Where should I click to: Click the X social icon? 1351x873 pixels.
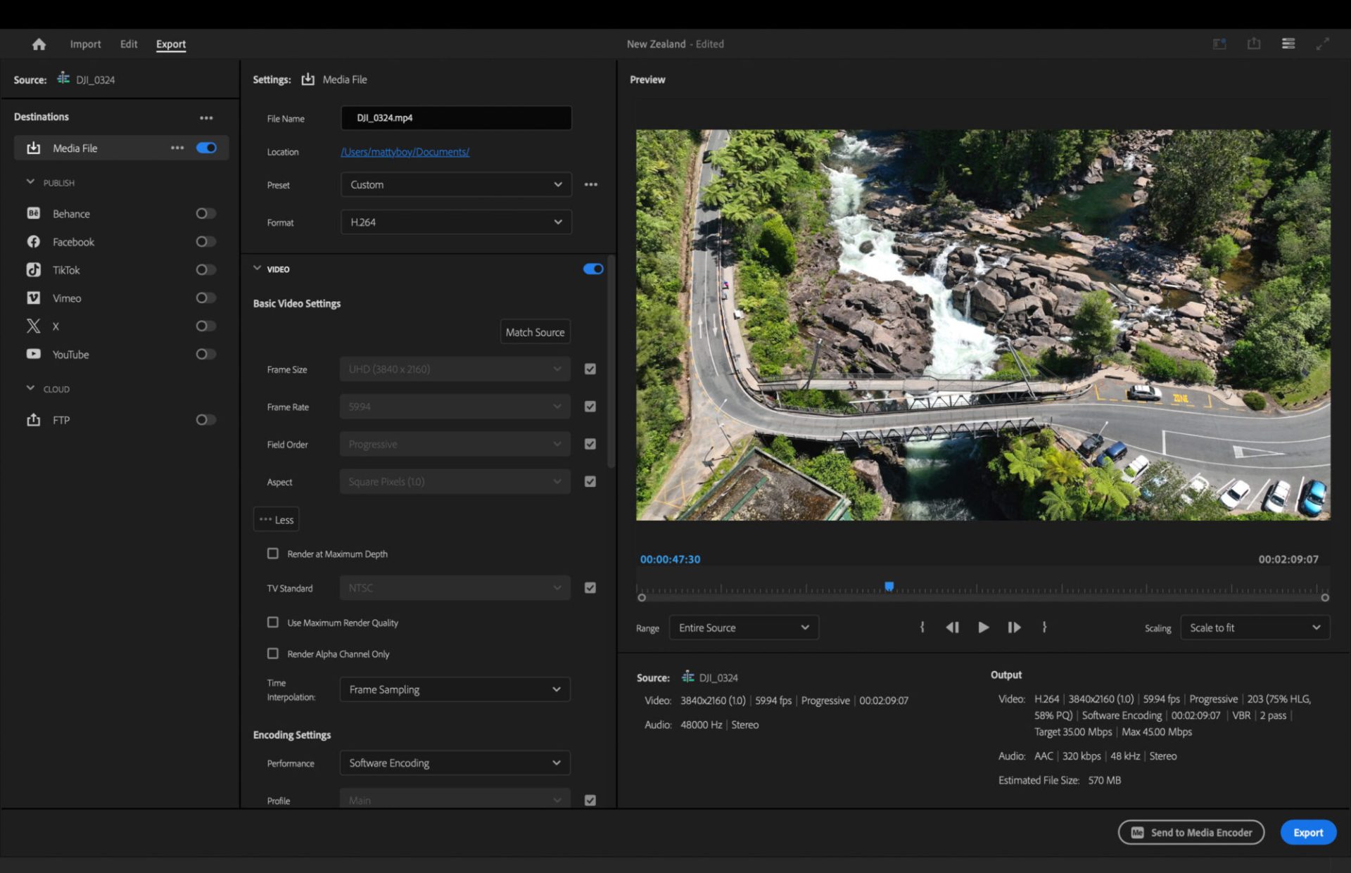(33, 326)
